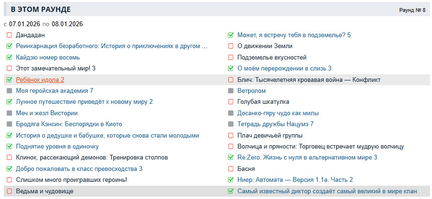Screen dimensions: 432x199
Task: Click the Раунд № 8 label
Action: point(412,10)
